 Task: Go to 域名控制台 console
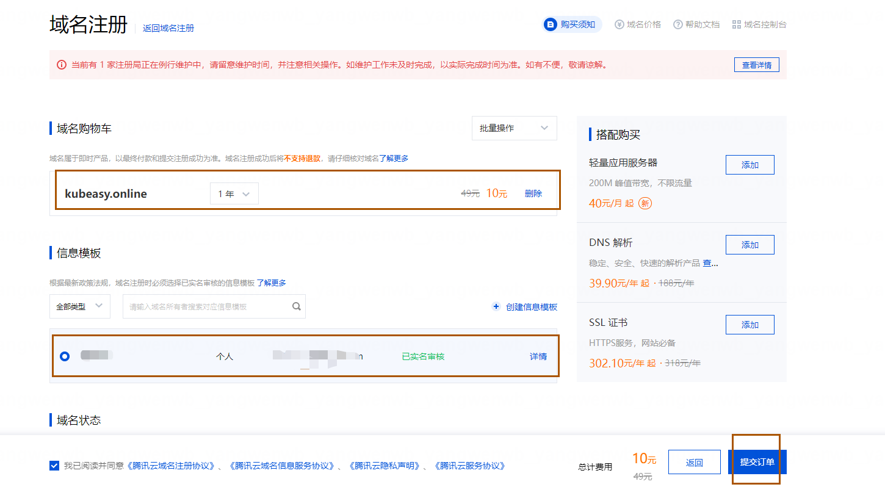click(x=759, y=25)
